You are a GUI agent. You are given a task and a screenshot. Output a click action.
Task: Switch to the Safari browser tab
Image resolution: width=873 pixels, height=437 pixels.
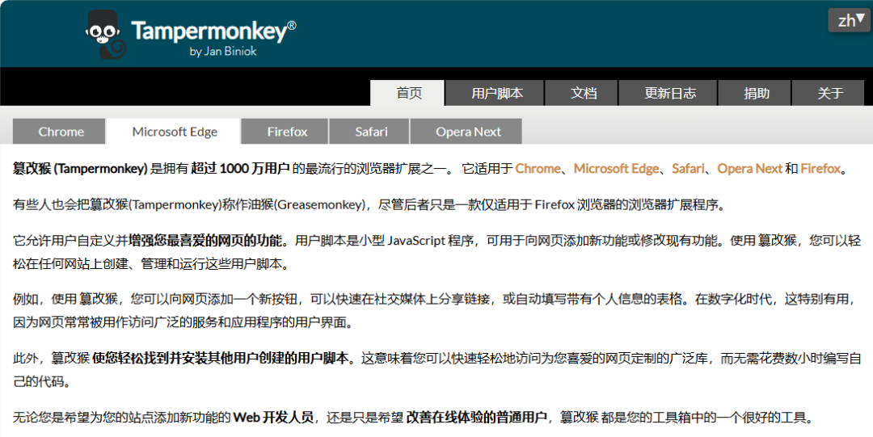(x=369, y=132)
